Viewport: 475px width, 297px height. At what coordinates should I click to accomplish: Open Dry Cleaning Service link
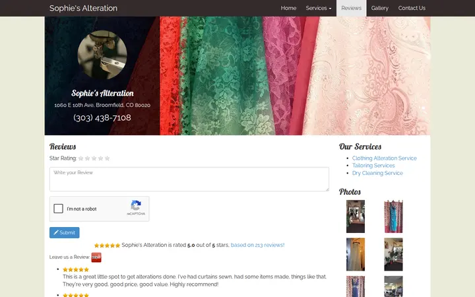tap(377, 173)
